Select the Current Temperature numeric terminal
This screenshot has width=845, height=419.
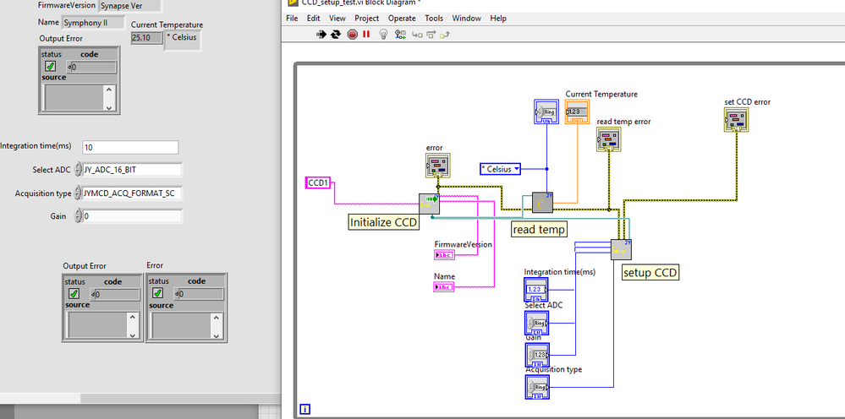point(577,112)
